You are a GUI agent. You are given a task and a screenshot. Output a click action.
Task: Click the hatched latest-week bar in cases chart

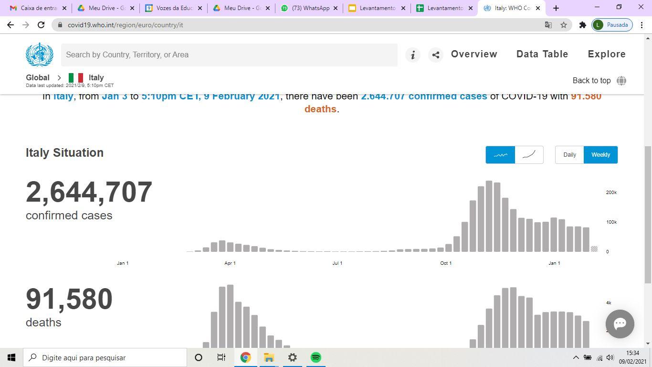(x=594, y=249)
